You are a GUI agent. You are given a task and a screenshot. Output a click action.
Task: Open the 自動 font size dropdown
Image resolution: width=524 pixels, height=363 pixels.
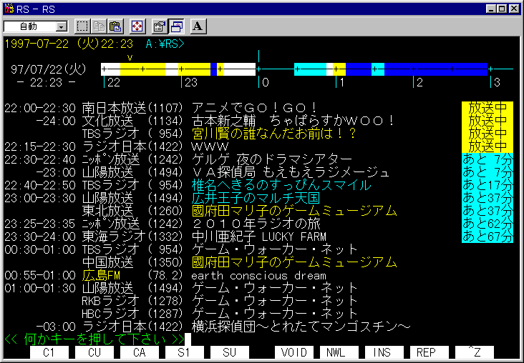pyautogui.click(x=62, y=26)
